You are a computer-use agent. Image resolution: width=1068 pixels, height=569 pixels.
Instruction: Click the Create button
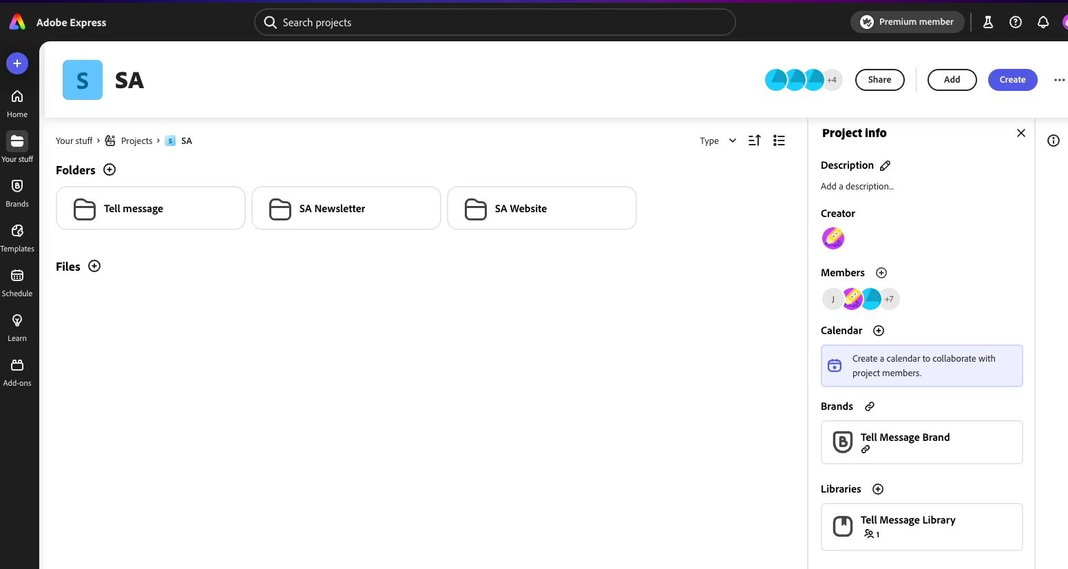(x=1013, y=80)
